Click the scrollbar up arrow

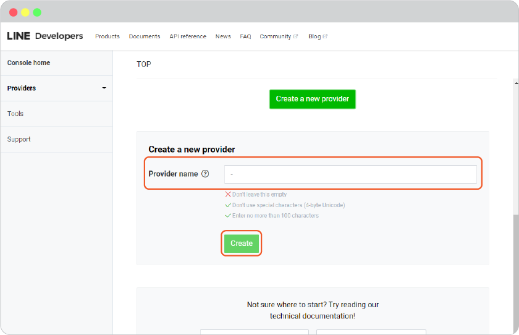pos(517,83)
